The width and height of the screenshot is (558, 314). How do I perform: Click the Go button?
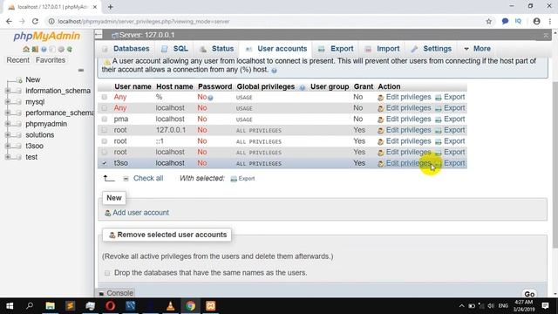pos(529,294)
